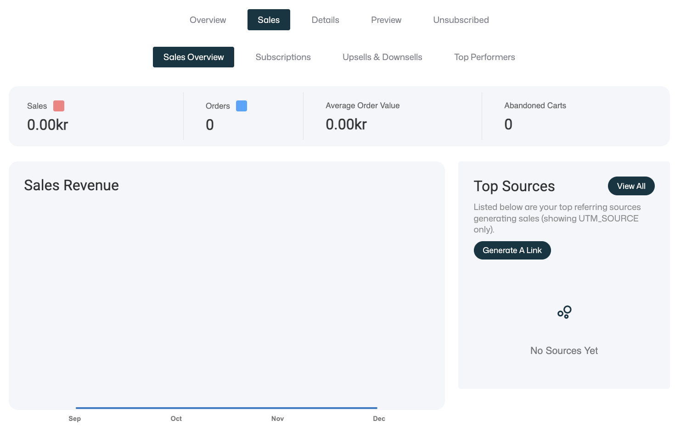Image resolution: width=675 pixels, height=431 pixels.
Task: Click the No Sources bubbles icon
Action: tap(564, 312)
